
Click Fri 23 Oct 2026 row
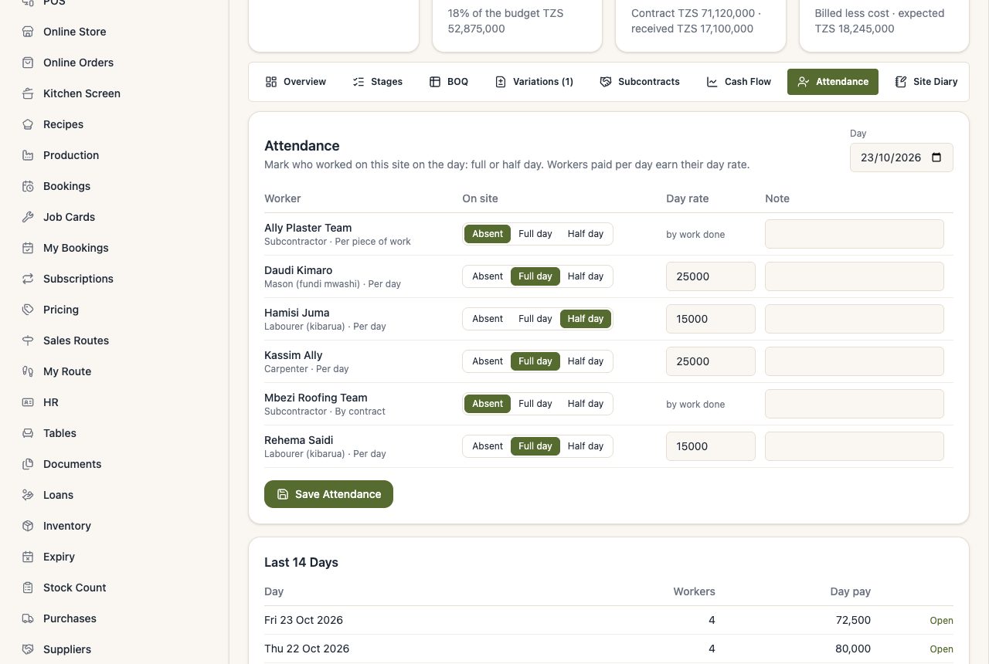609,620
